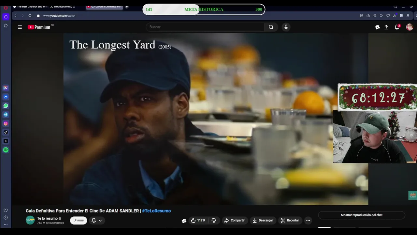Open a new browser tab
This screenshot has width=417, height=235.
coord(127,7)
